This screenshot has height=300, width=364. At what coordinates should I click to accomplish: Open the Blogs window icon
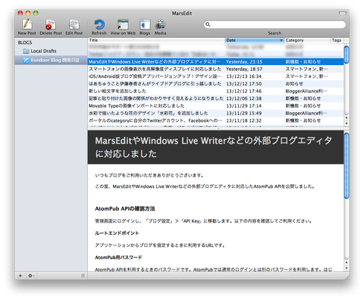[145, 27]
